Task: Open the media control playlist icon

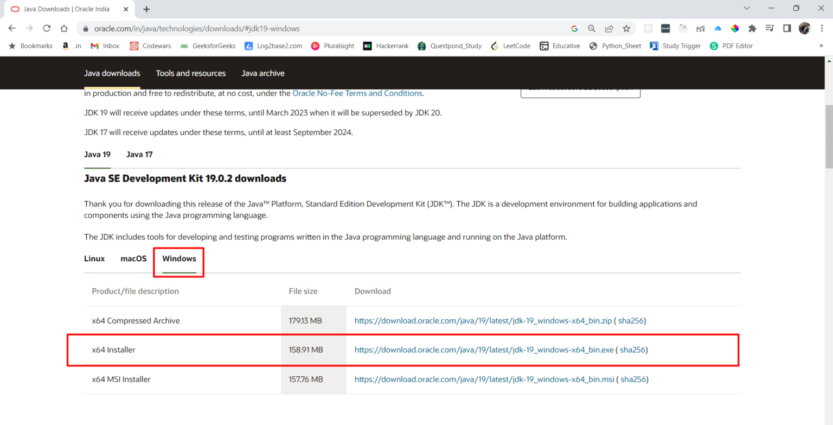Action: point(770,29)
